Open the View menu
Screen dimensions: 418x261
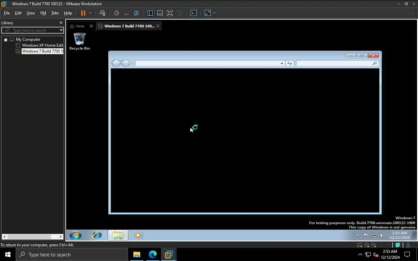pyautogui.click(x=31, y=13)
